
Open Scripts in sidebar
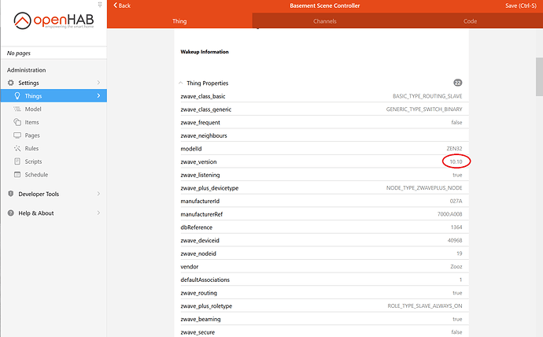click(54, 161)
